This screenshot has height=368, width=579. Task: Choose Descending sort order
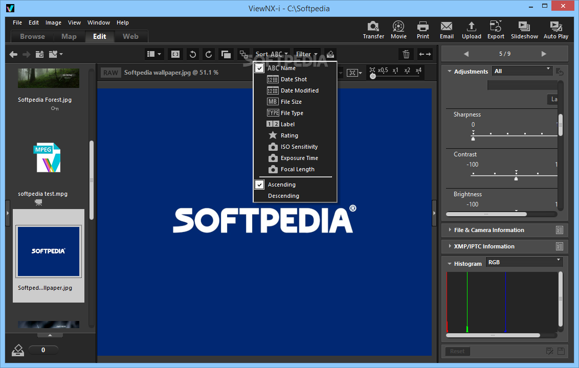tap(283, 196)
